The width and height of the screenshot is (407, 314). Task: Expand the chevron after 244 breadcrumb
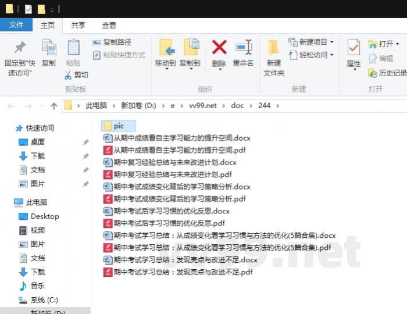277,106
